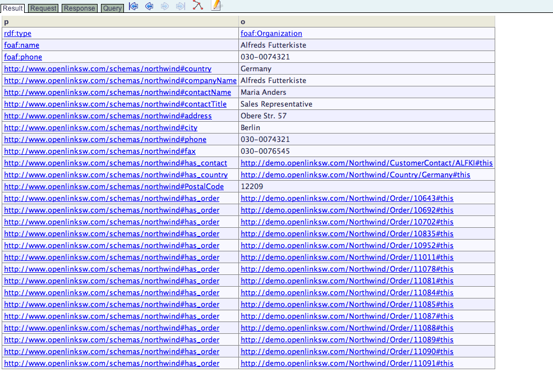Click the back arrow navigation icon
Viewport: 553px width, 372px height.
click(x=149, y=6)
